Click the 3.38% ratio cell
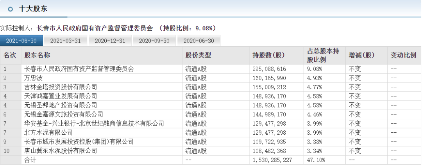Viewport: 422px width, 165px height. coord(314,142)
